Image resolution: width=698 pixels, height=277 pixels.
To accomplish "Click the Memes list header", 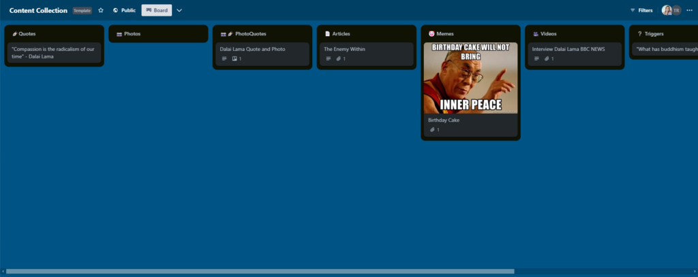I will pos(445,34).
